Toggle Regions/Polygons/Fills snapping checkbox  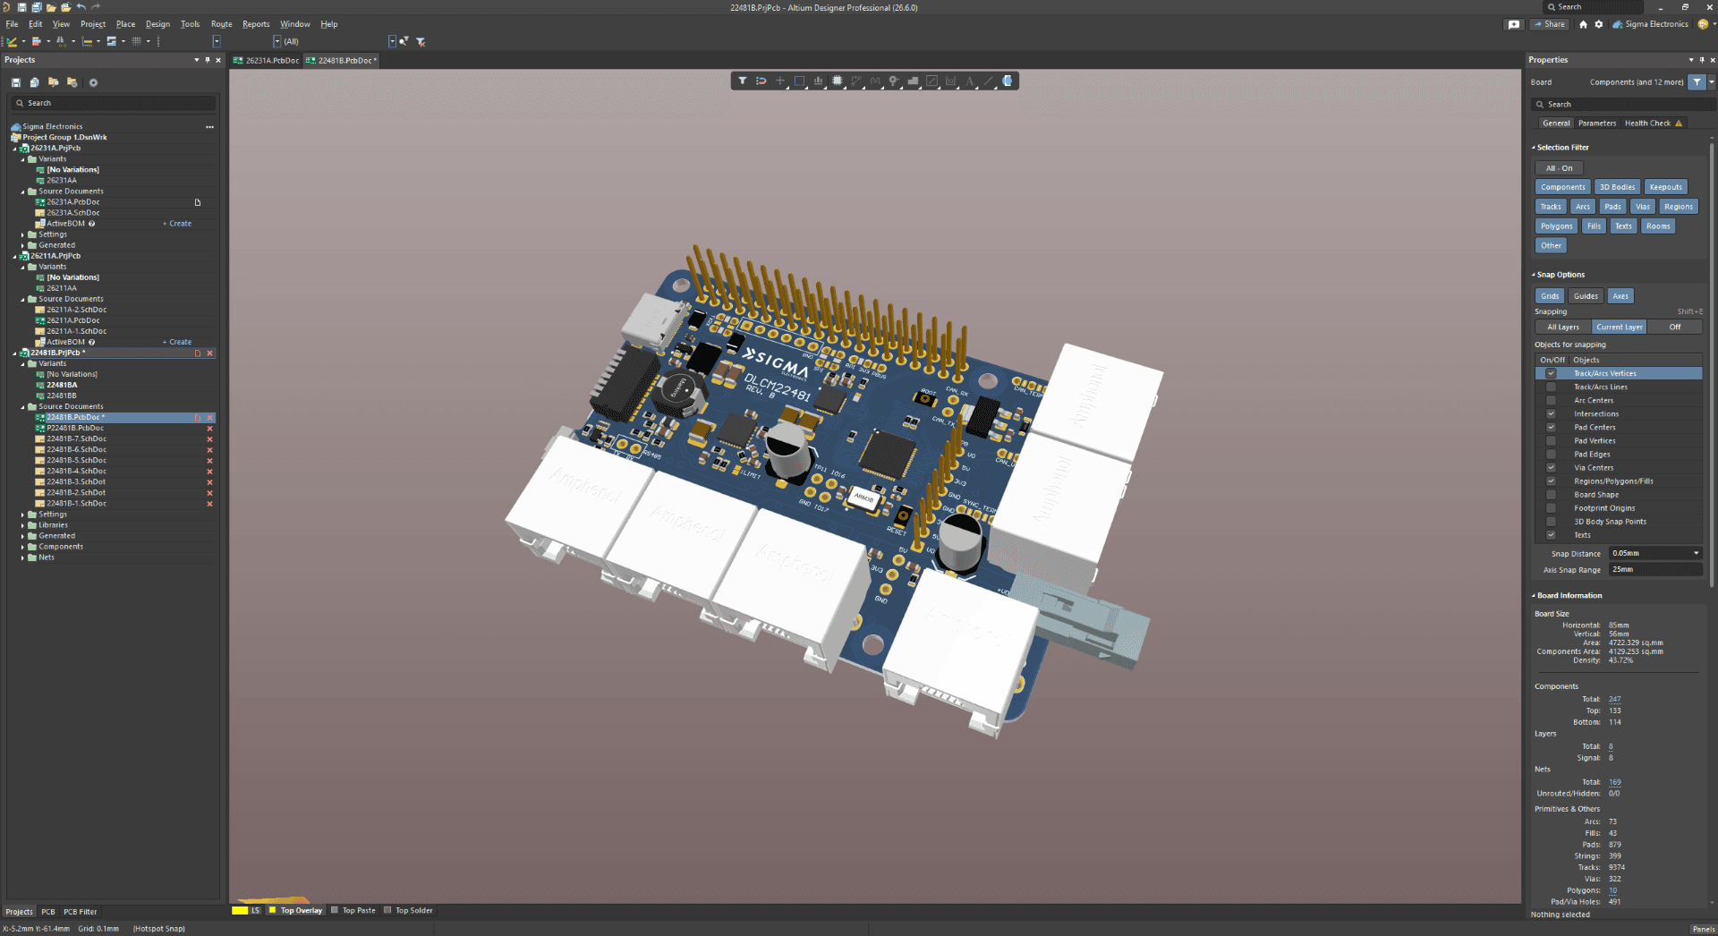pyautogui.click(x=1551, y=481)
